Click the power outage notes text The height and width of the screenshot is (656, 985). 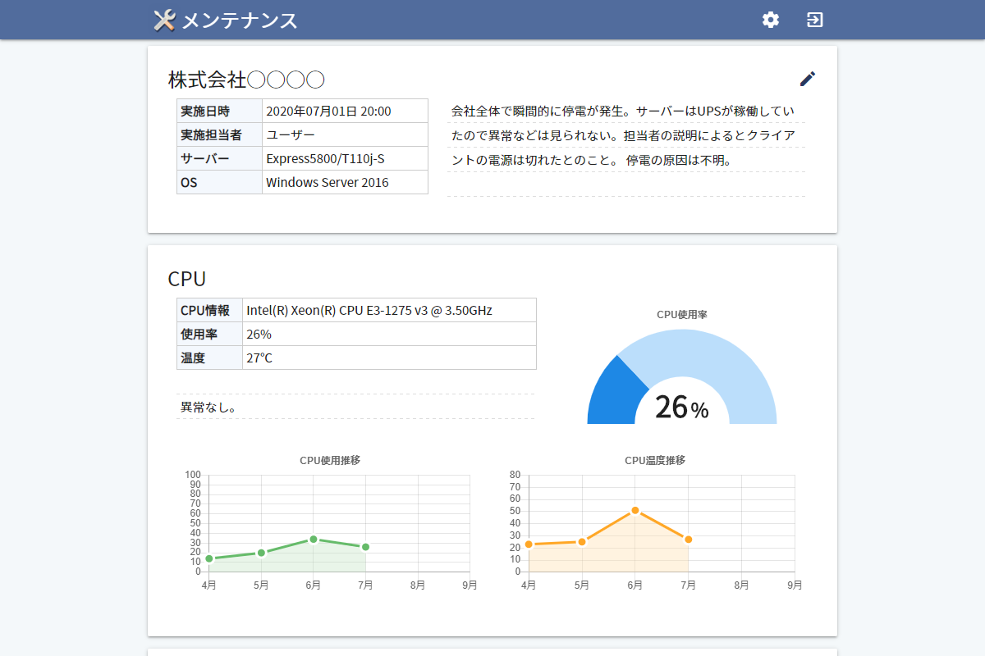point(626,135)
